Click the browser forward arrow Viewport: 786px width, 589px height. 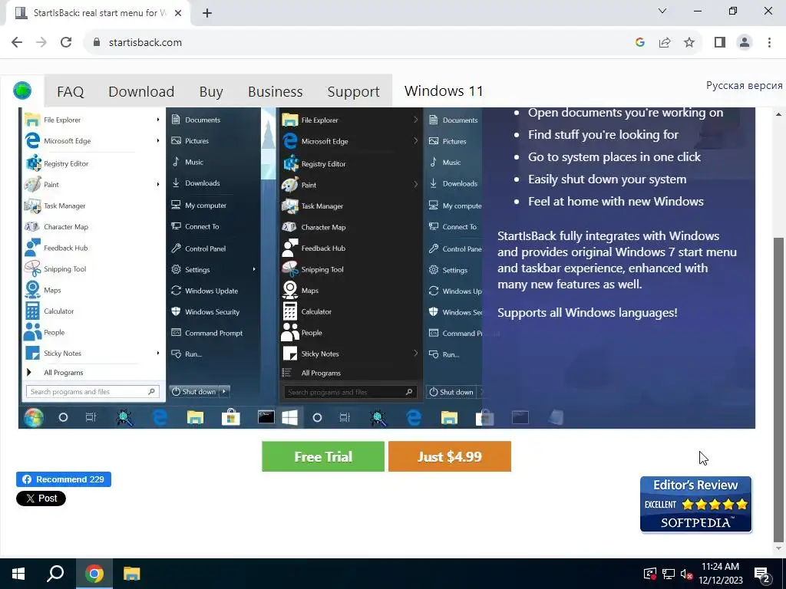point(41,43)
